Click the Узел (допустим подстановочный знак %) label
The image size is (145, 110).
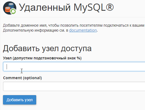point(42,58)
